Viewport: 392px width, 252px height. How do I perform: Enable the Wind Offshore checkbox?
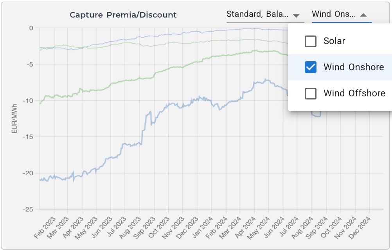coord(310,94)
